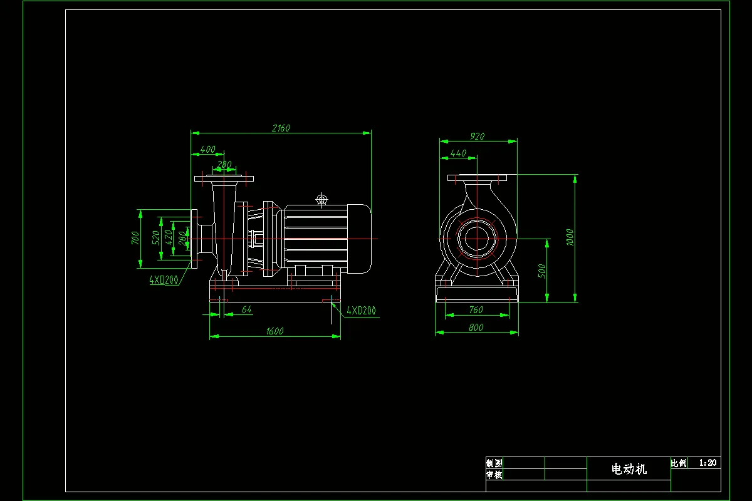Pick the lifting eye symbol atop the motor
Image resolution: width=752 pixels, height=501 pixels.
click(x=322, y=200)
